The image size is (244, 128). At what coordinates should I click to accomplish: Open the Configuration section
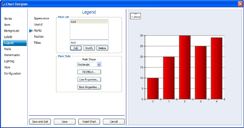[13, 73]
